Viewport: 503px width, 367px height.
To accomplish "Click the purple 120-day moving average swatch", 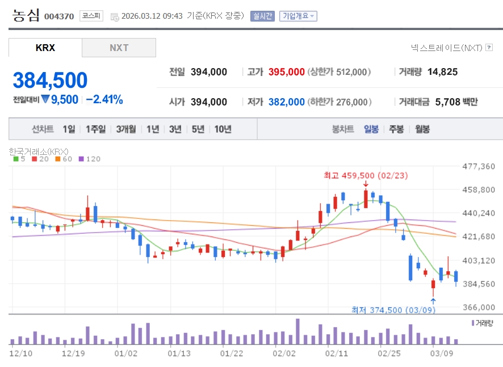I will pyautogui.click(x=81, y=159).
